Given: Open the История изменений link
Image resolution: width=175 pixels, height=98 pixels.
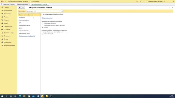Looking at the screenshot, I should [47, 18].
